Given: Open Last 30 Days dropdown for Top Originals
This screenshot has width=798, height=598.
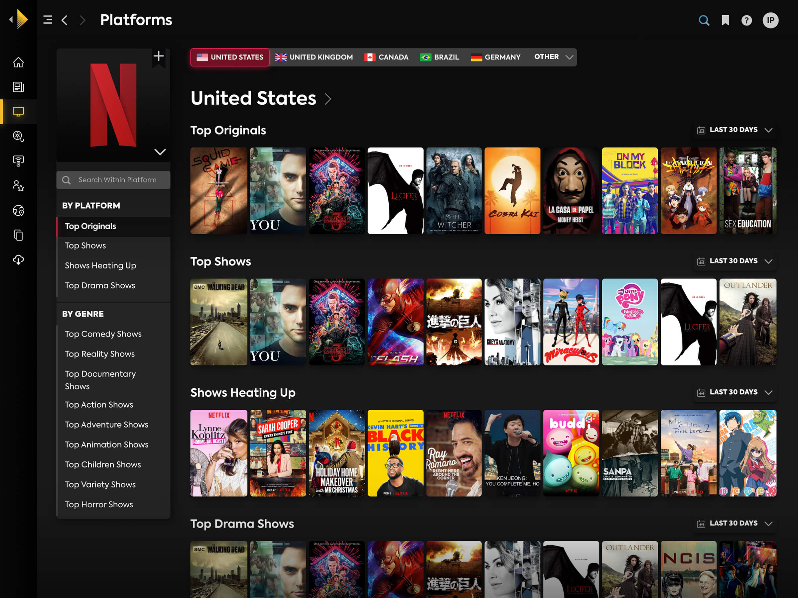Looking at the screenshot, I should [x=734, y=130].
